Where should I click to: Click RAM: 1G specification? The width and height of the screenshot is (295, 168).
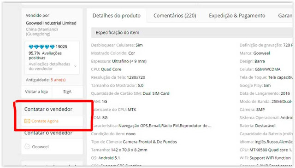tap(100, 101)
